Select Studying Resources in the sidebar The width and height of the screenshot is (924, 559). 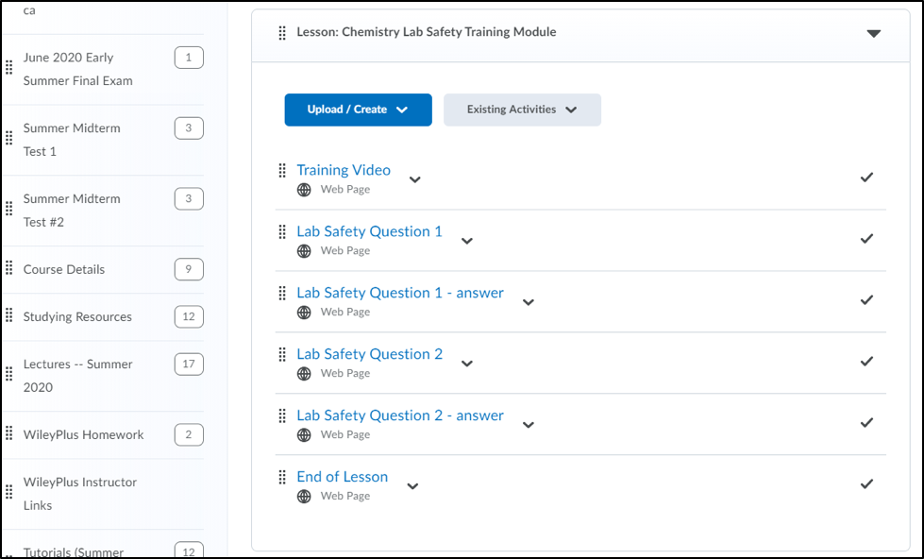point(77,316)
